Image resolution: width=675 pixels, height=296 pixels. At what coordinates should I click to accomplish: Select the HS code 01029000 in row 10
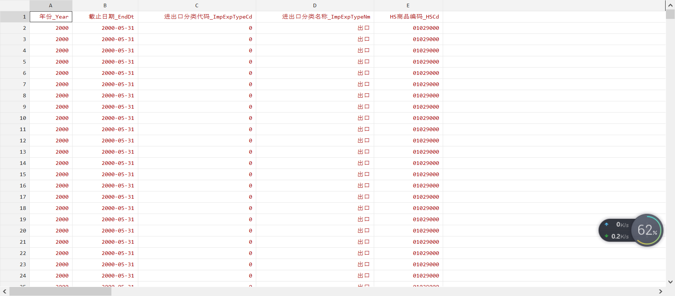408,118
